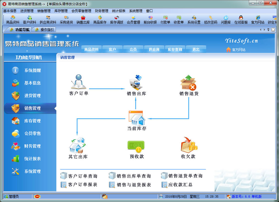Switch to the 功能导航 tab
Screen dimensions: 279x202
19,30
